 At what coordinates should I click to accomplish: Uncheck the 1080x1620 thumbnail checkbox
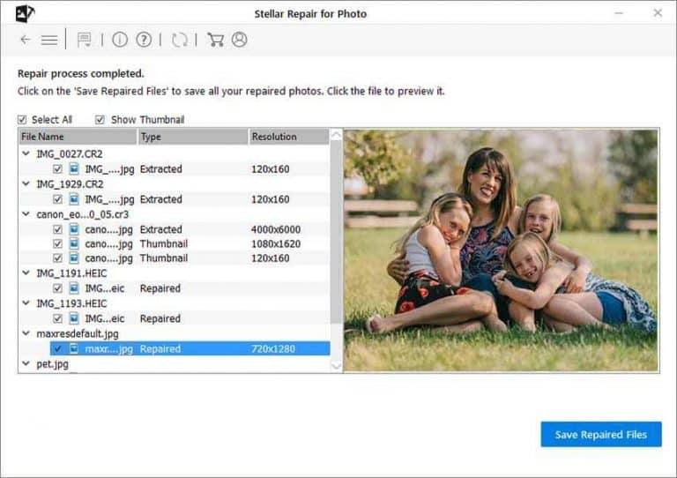57,244
